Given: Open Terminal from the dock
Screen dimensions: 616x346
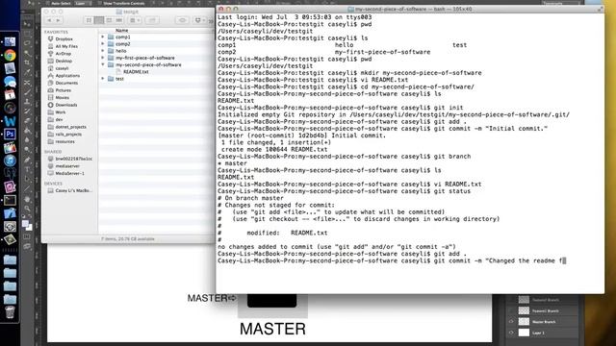Looking at the screenshot, I should point(10,200).
